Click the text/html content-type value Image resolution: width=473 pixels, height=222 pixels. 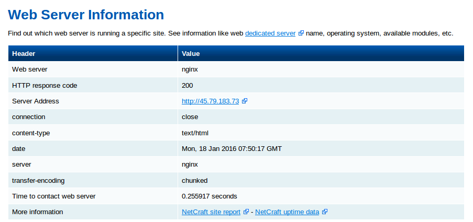(x=195, y=133)
